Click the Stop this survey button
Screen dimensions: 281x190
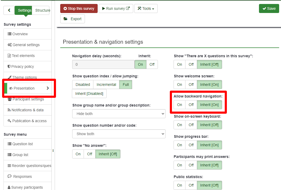[79, 8]
